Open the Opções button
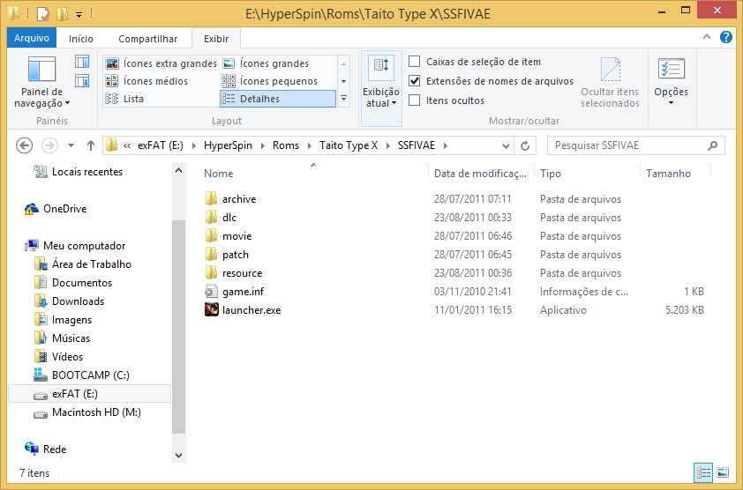 pos(671,80)
